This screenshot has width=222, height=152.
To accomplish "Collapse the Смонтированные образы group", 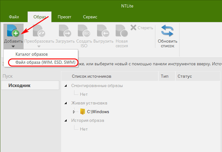I will tap(66, 86).
